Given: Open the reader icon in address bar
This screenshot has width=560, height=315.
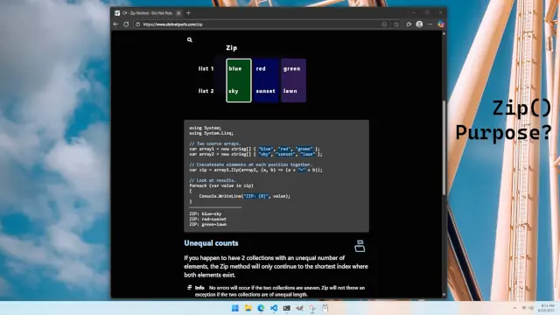Looking at the screenshot, I should click(384, 24).
